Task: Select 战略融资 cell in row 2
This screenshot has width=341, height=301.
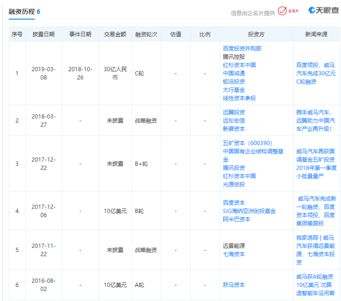Action: click(x=146, y=121)
